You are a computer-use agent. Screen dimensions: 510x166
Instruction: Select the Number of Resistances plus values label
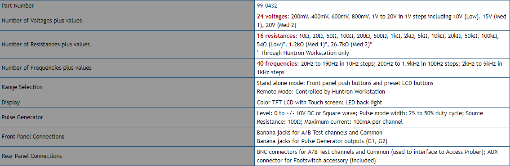(x=45, y=44)
